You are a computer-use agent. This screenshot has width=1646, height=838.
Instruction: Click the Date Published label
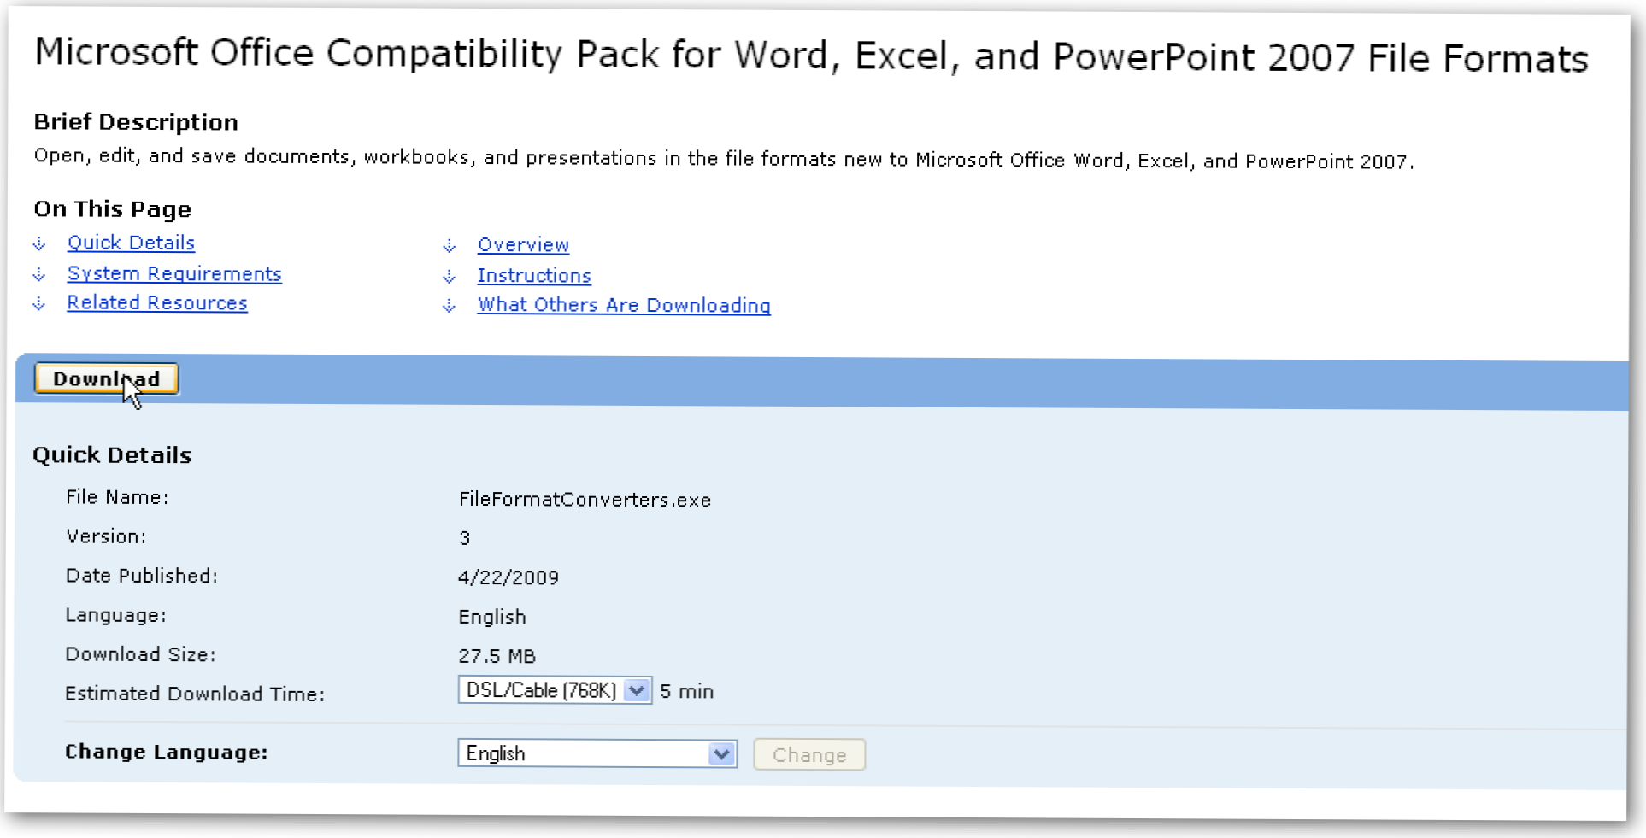pyautogui.click(x=142, y=576)
